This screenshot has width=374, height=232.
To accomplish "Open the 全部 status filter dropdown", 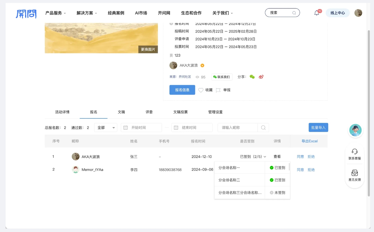I will click(106, 128).
